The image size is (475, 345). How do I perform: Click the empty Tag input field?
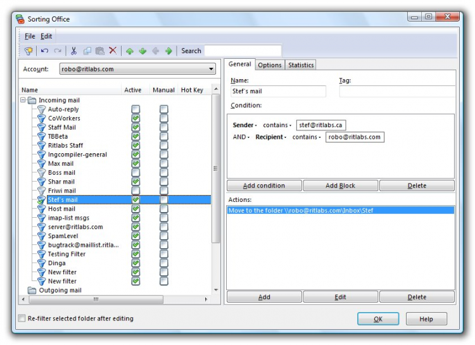click(397, 91)
